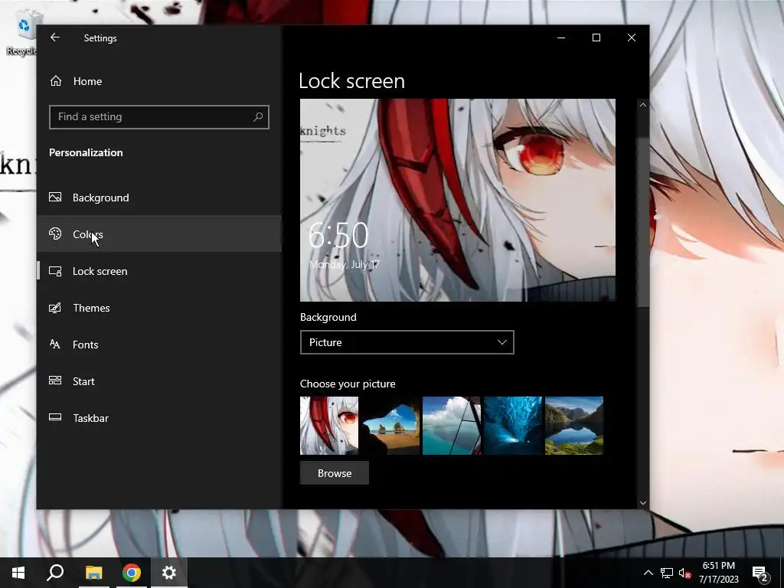Click the Themes brush icon
The width and height of the screenshot is (784, 588).
55,308
